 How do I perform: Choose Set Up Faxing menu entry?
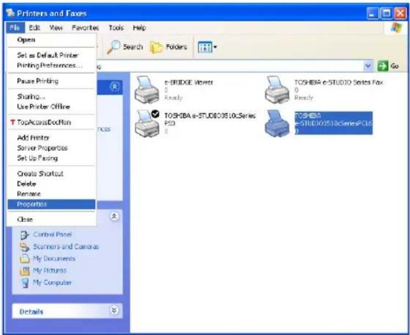52,158
